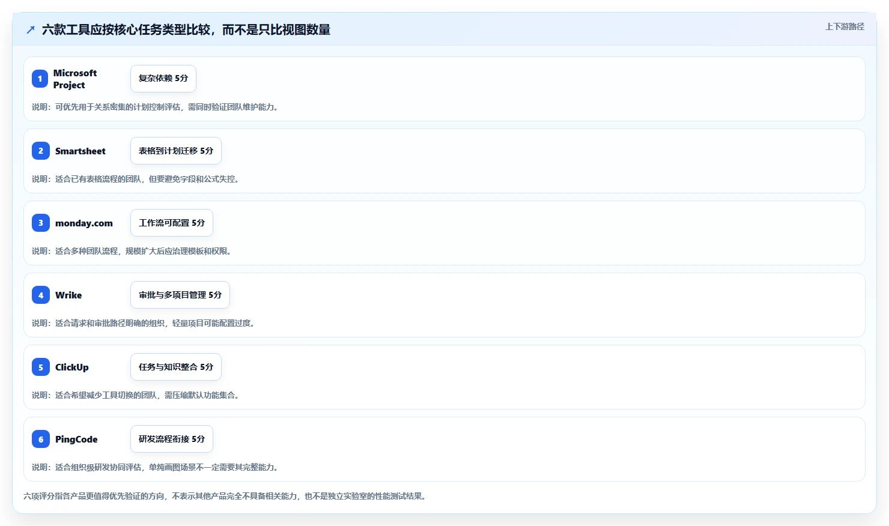Select the 审批与多项目管理 5分 tag
Viewport: 889px width, 526px height.
click(180, 295)
